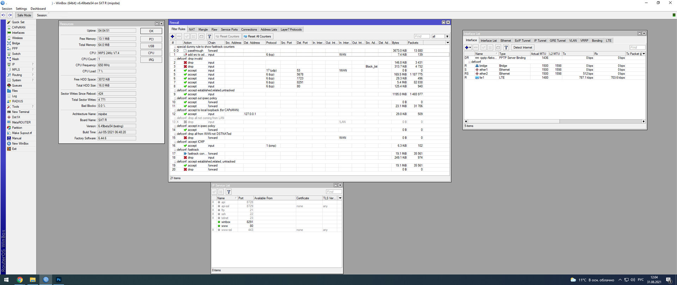677x285 pixels.
Task: Click the comment icon in Interface List toolbar
Action: [x=498, y=47]
